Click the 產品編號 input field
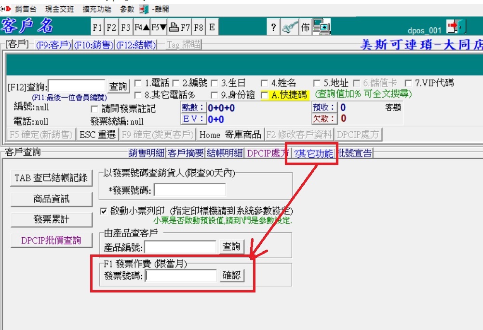This screenshot has height=330, width=483. click(180, 247)
